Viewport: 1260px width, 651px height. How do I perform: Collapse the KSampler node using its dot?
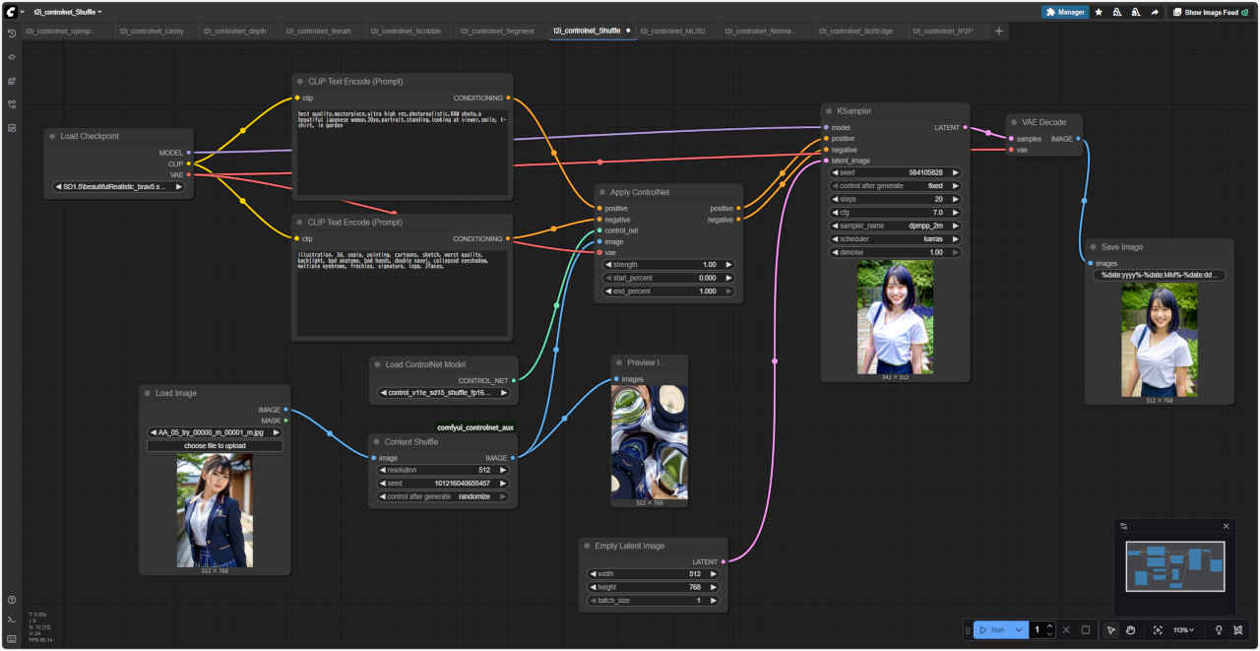click(x=828, y=111)
